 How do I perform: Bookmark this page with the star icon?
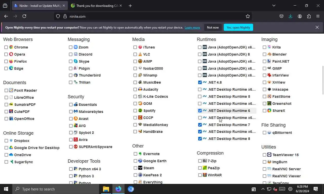coord(248,16)
